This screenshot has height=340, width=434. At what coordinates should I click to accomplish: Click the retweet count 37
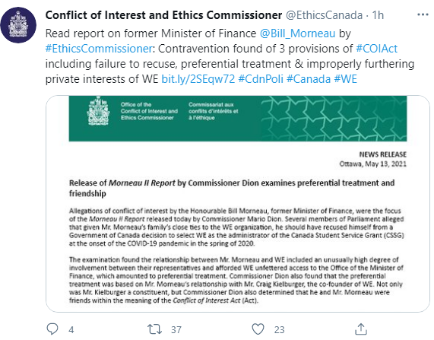(x=176, y=330)
